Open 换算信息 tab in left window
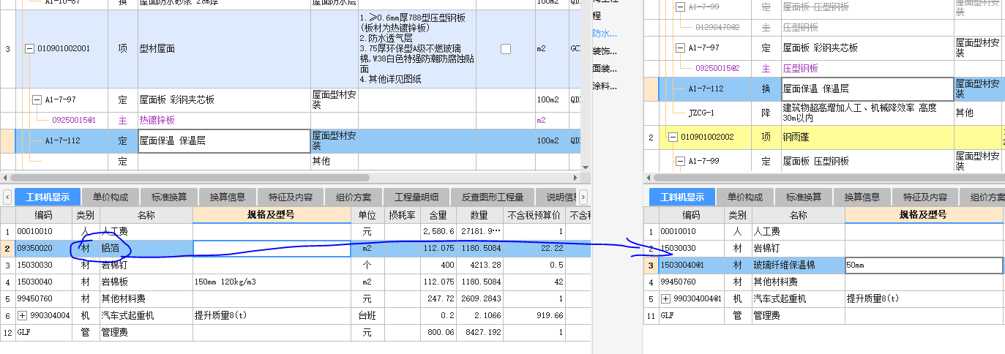 point(228,197)
